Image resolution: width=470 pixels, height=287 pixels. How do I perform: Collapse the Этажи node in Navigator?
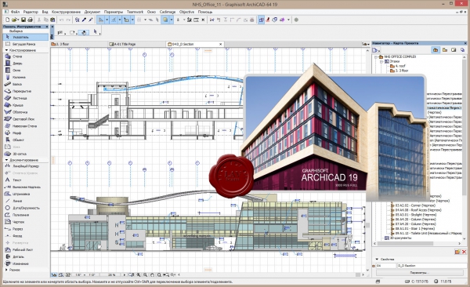(381, 61)
